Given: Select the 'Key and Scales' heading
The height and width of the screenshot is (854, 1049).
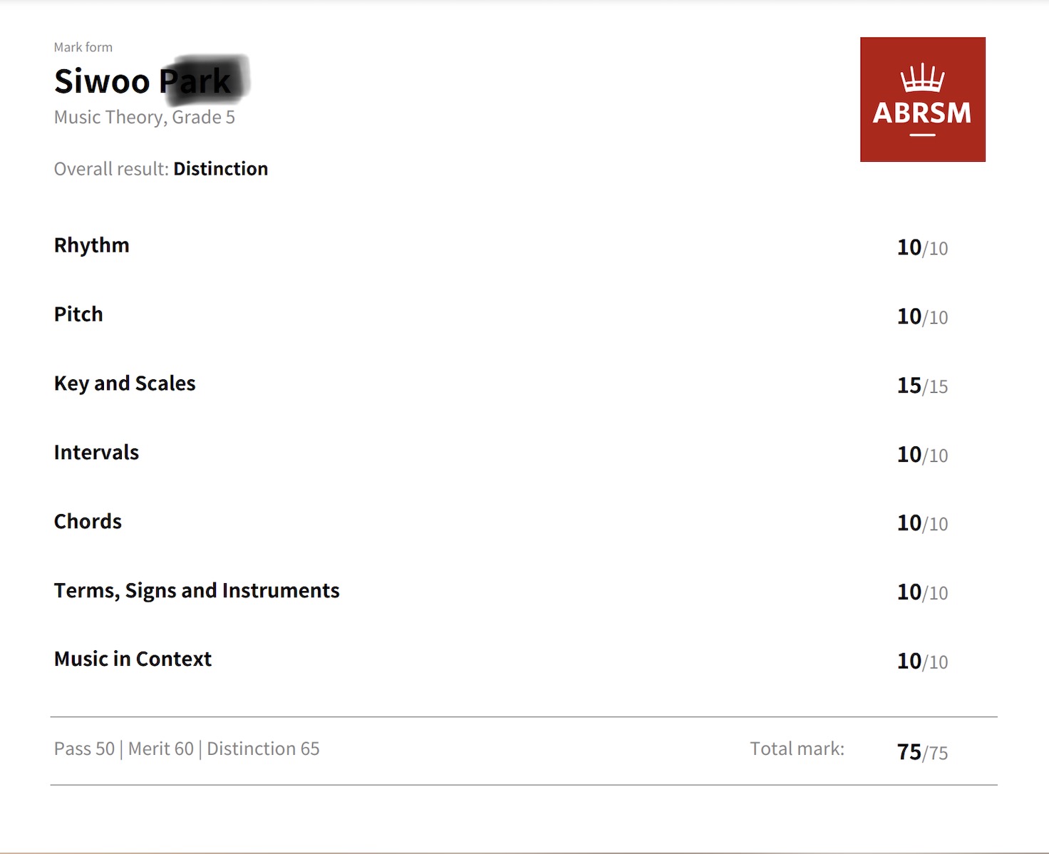Looking at the screenshot, I should (x=125, y=384).
